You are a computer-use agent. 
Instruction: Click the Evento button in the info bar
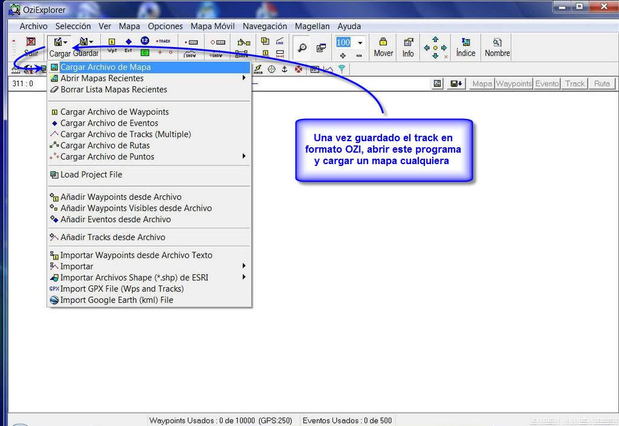547,83
